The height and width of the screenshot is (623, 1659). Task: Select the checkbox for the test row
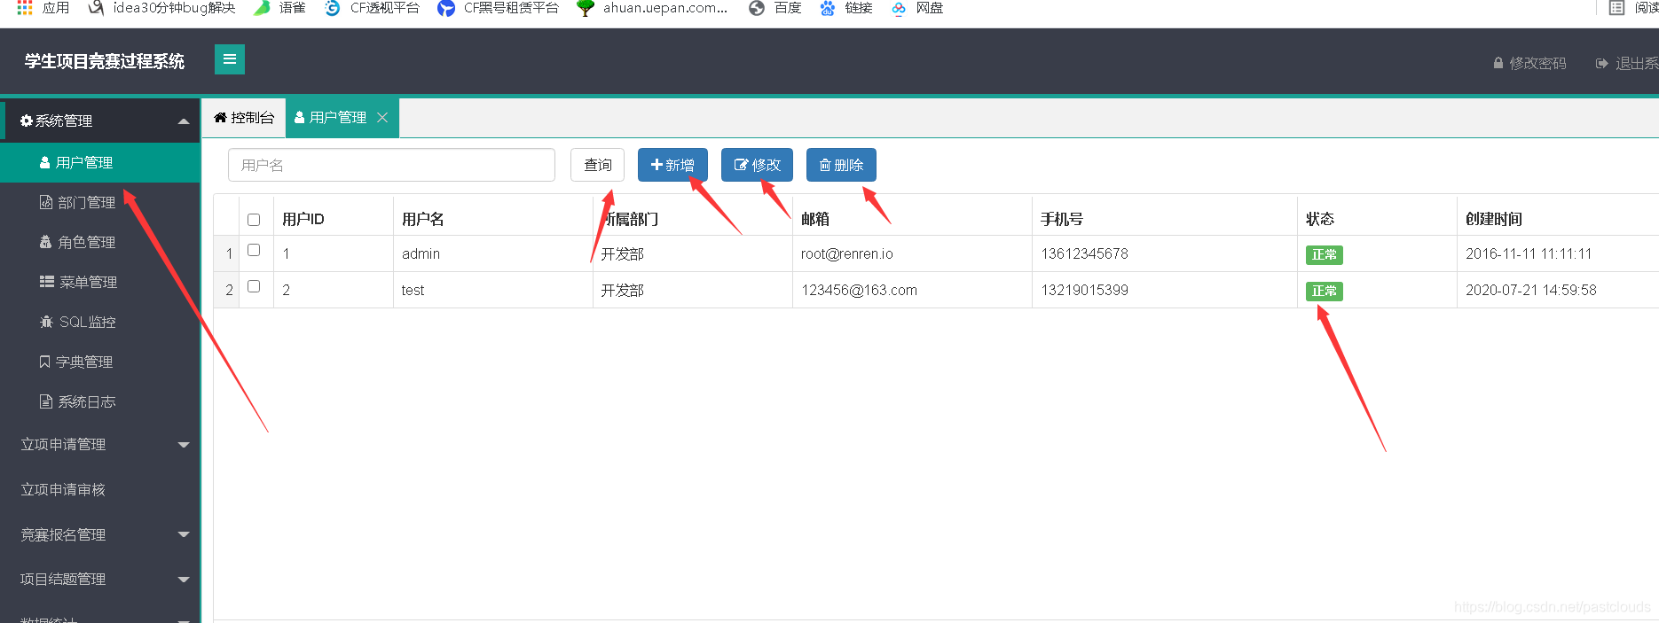coord(254,286)
